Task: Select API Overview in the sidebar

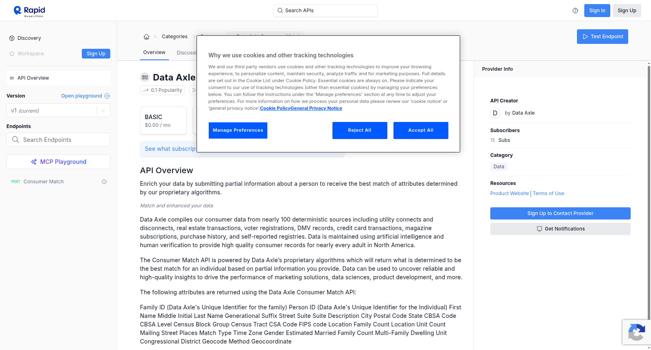Action: coord(58,78)
